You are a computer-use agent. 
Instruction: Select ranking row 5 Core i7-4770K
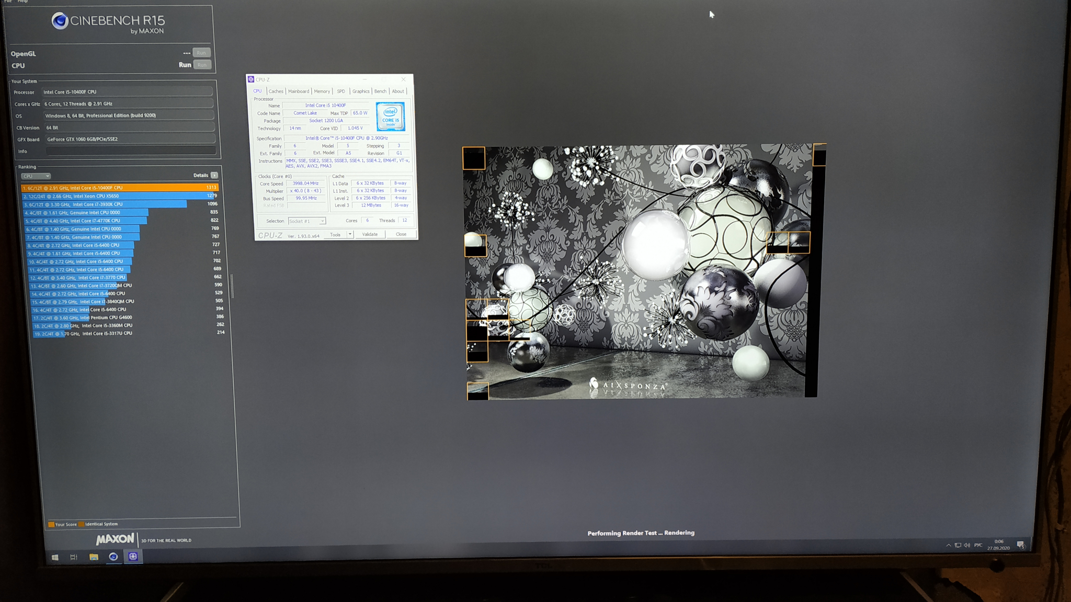tap(122, 221)
